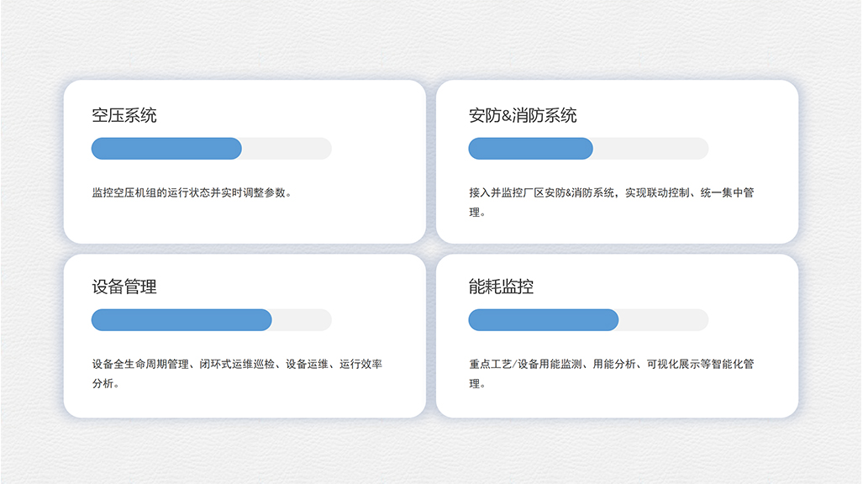Click the grey unfilled track of 能耗监控 progress
This screenshot has height=484, width=863.
663,320
